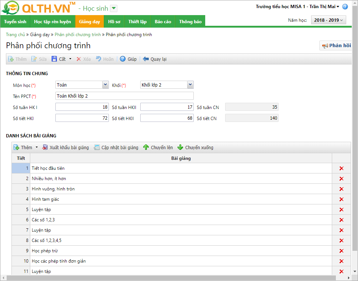Click the Phản hồi megaphone button
The image size is (358, 281).
pyautogui.click(x=336, y=46)
